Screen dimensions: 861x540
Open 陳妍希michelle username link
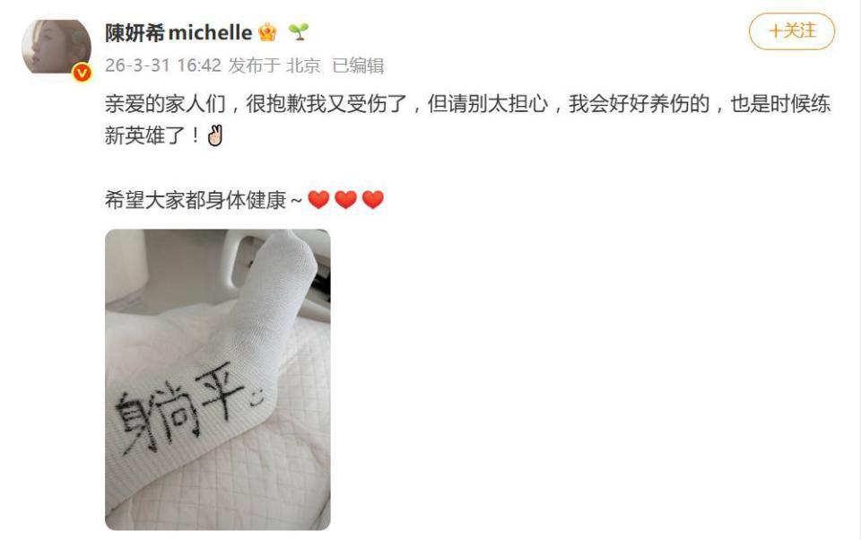point(178,33)
